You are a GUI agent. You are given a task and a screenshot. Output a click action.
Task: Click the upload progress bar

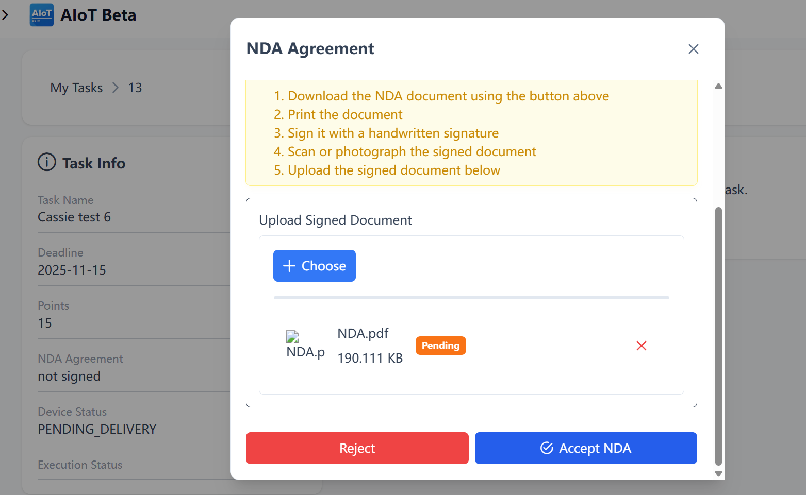[471, 298]
